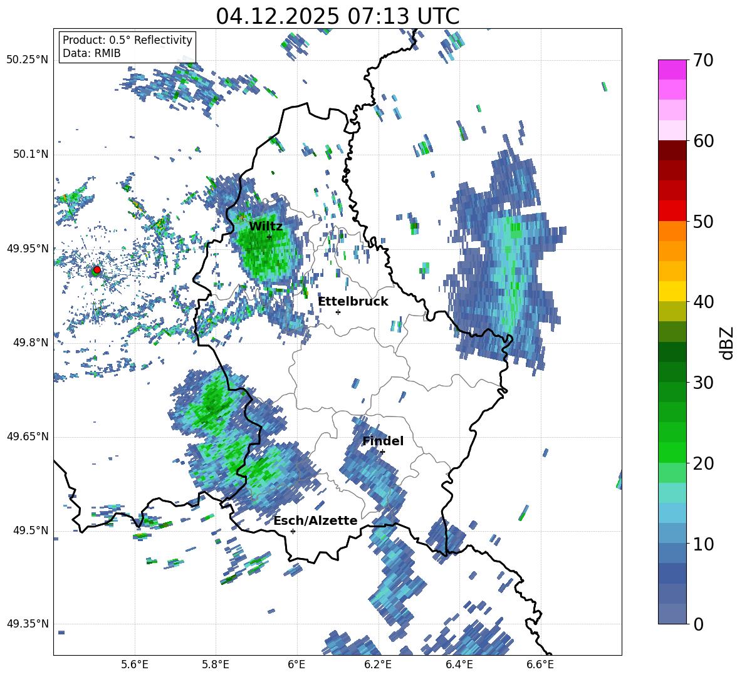The width and height of the screenshot is (742, 677).
Task: Click the 6.6°E longitude label
Action: pyautogui.click(x=540, y=664)
